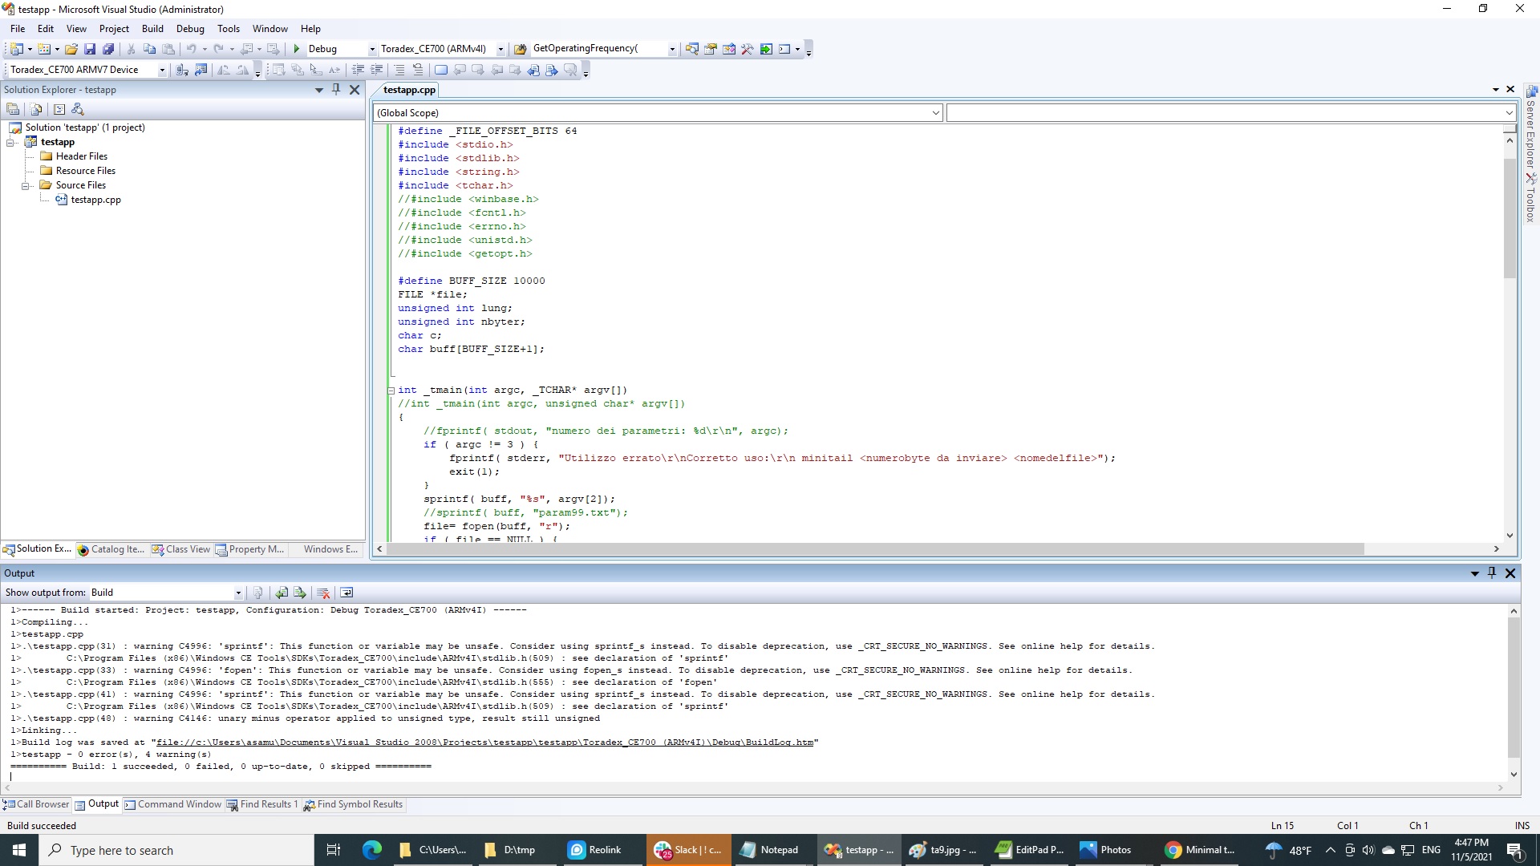Click the View Class Diagram icon

78,109
